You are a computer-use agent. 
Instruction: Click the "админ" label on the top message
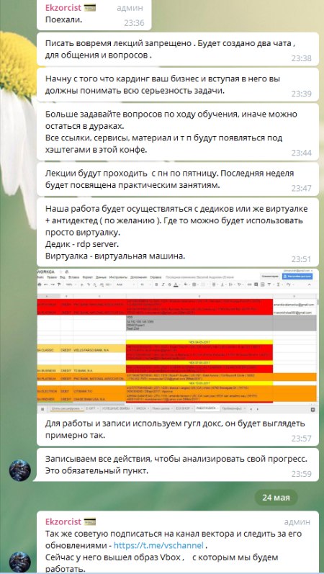click(130, 8)
